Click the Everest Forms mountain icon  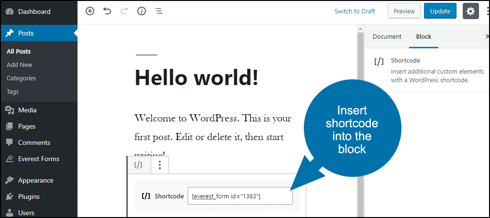click(10, 159)
